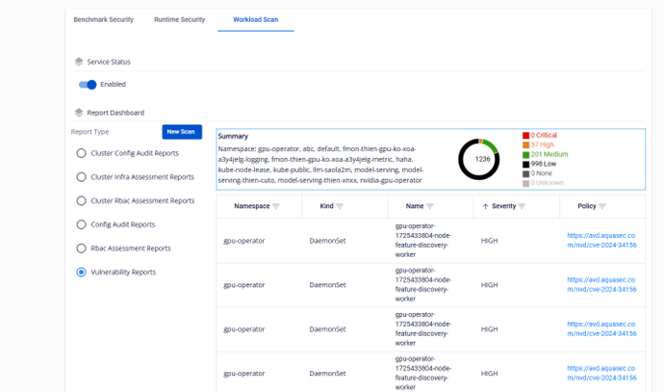
Task: Open the Policy column filter icon
Action: pos(602,206)
